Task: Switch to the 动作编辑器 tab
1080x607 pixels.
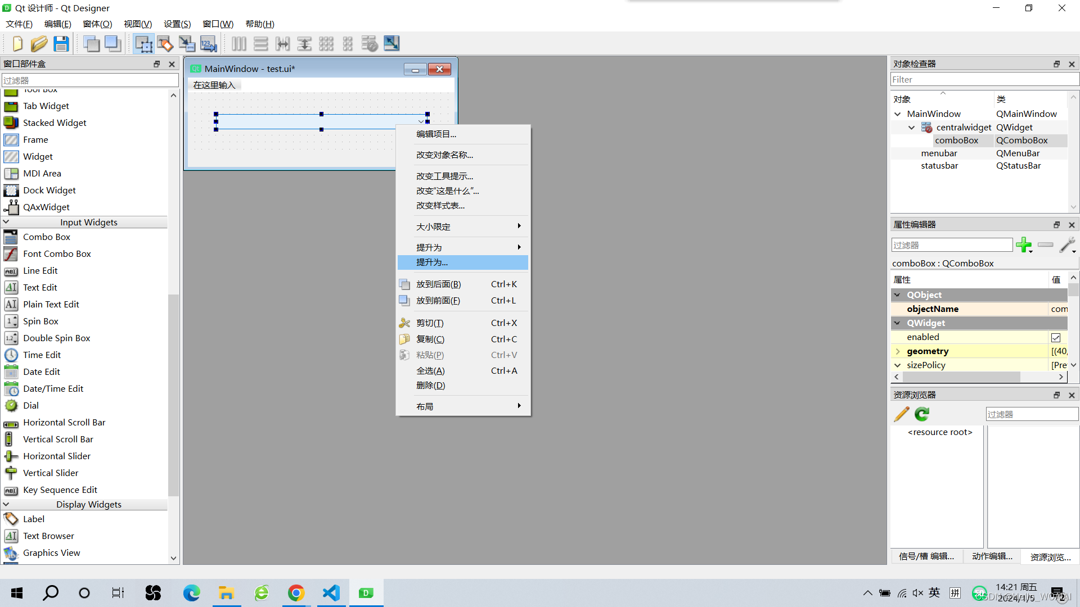Action: (992, 556)
